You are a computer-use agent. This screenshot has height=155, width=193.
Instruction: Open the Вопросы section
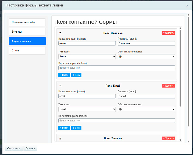(x=27, y=32)
